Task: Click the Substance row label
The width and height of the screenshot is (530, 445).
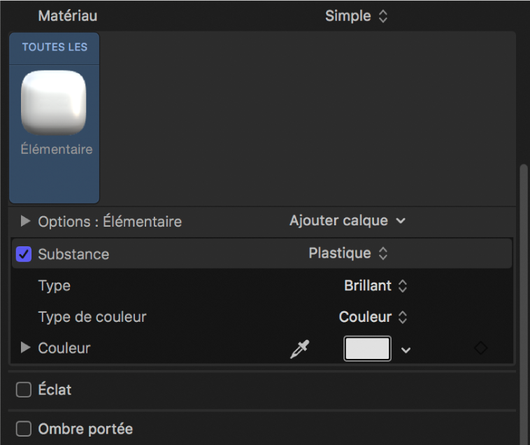Action: pyautogui.click(x=73, y=254)
